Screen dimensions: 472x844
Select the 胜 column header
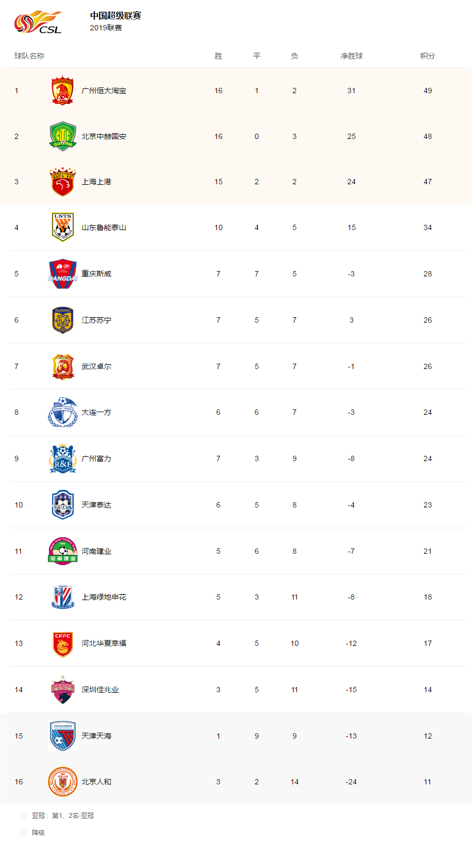[x=218, y=56]
